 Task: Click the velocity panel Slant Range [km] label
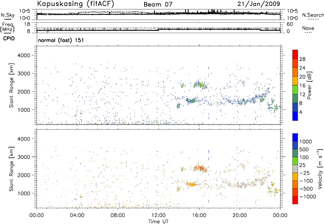tap(11, 169)
